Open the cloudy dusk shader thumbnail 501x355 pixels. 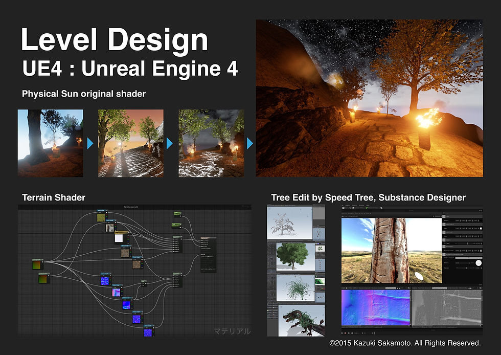(x=211, y=143)
